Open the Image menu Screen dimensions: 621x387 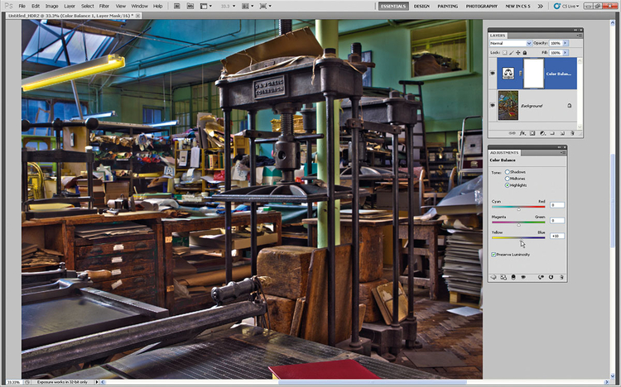pos(51,6)
